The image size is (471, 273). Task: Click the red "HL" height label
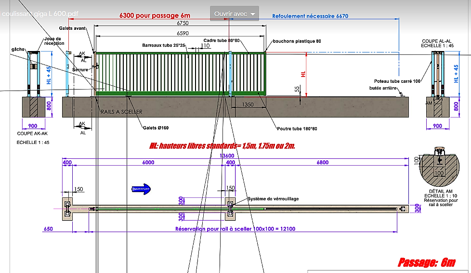(x=303, y=74)
